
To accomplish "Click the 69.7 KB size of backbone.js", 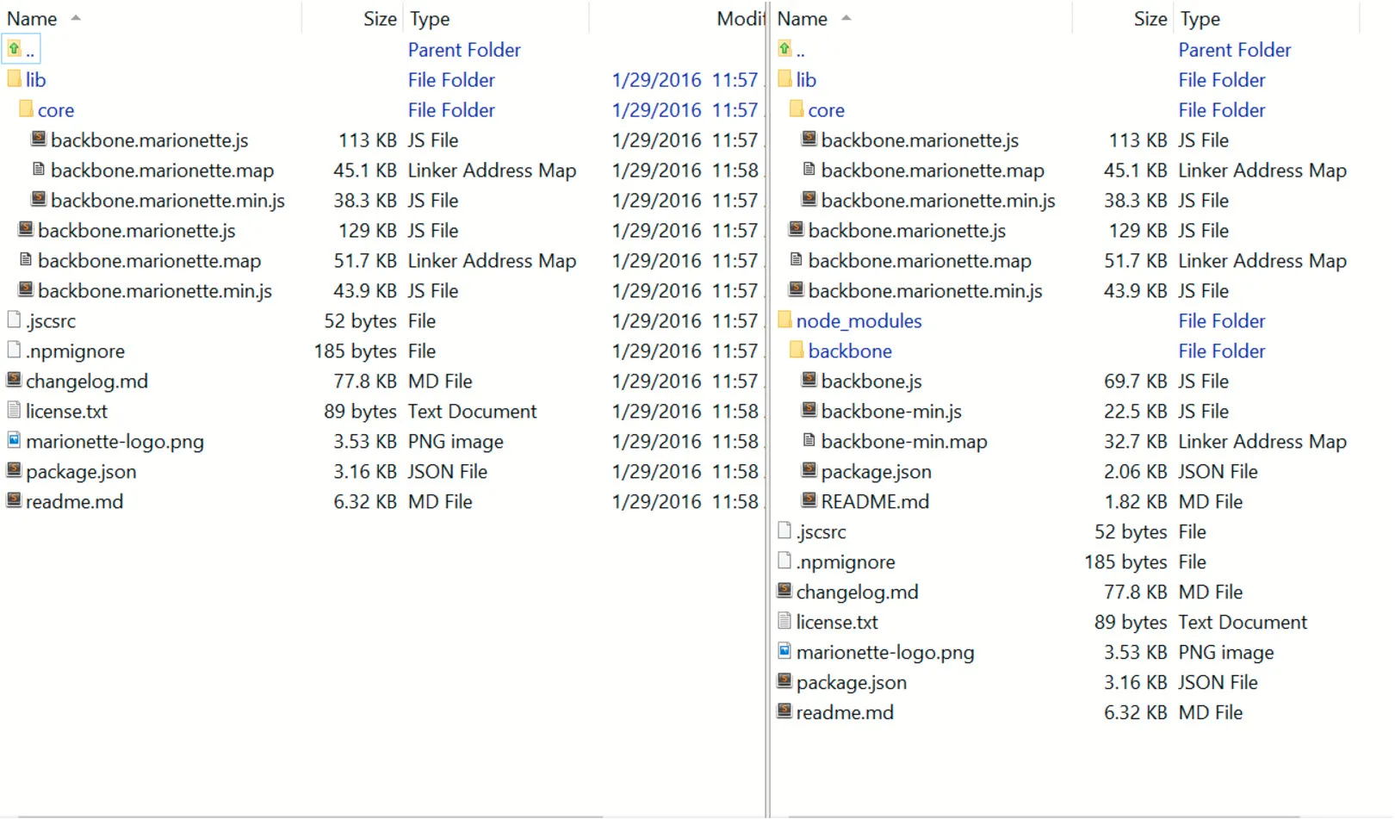I will [1136, 382].
